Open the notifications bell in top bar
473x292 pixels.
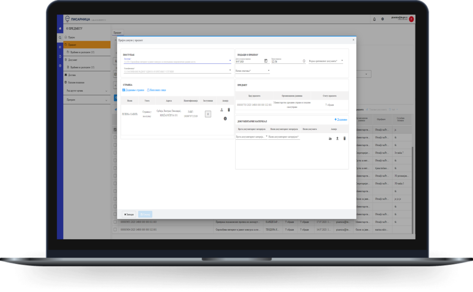(x=375, y=18)
